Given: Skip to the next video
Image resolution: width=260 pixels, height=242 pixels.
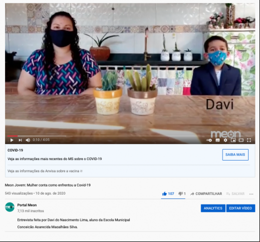Looking at the screenshot, I should coord(20,140).
